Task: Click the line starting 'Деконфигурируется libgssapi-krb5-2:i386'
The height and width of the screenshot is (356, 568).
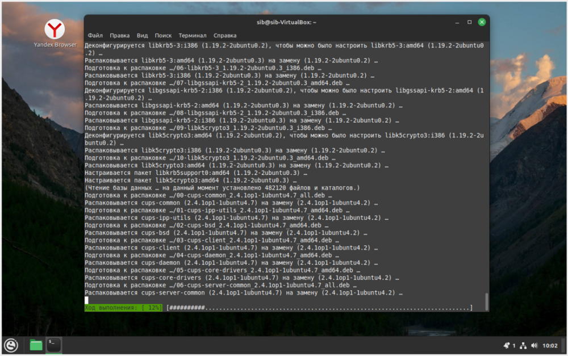Action: pyautogui.click(x=285, y=94)
